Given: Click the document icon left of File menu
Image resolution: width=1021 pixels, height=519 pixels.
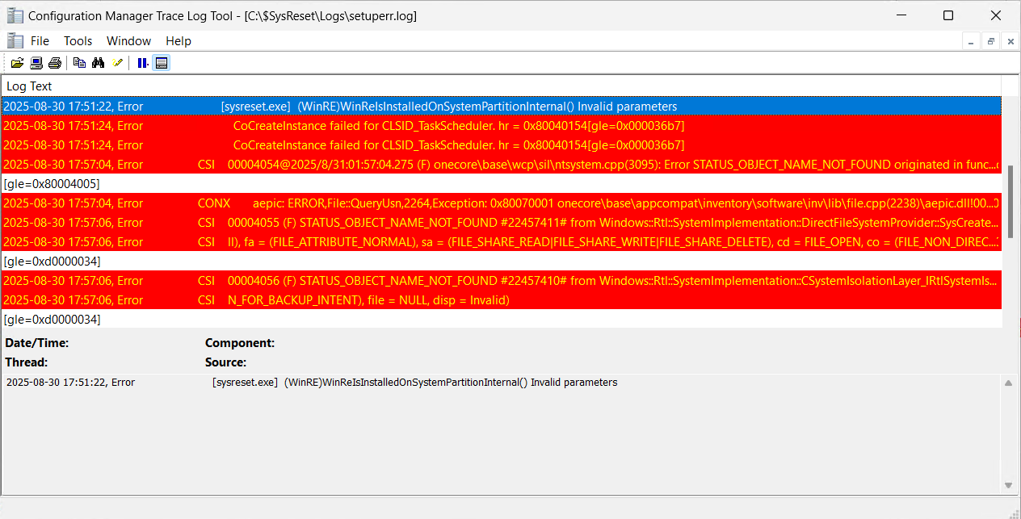Looking at the screenshot, I should [x=15, y=41].
